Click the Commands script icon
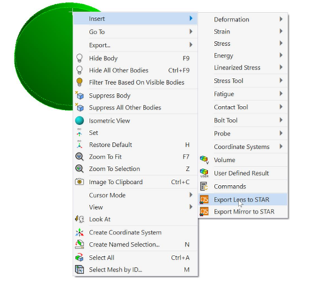320x289 pixels. (x=204, y=186)
